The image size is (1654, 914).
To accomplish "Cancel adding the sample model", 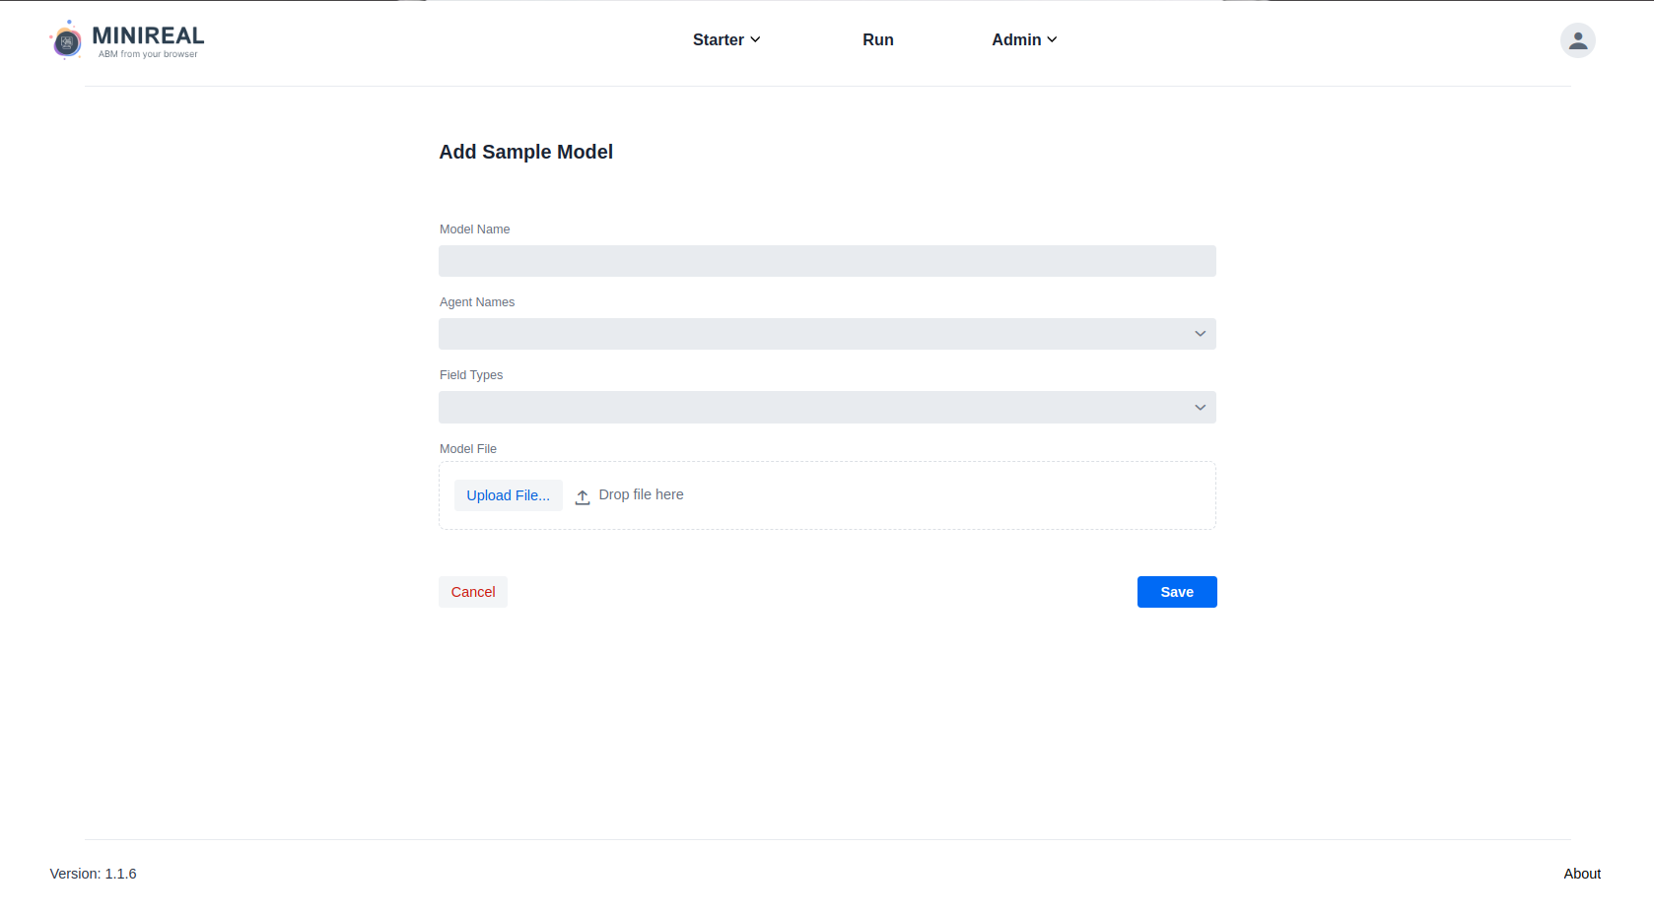I will point(473,592).
